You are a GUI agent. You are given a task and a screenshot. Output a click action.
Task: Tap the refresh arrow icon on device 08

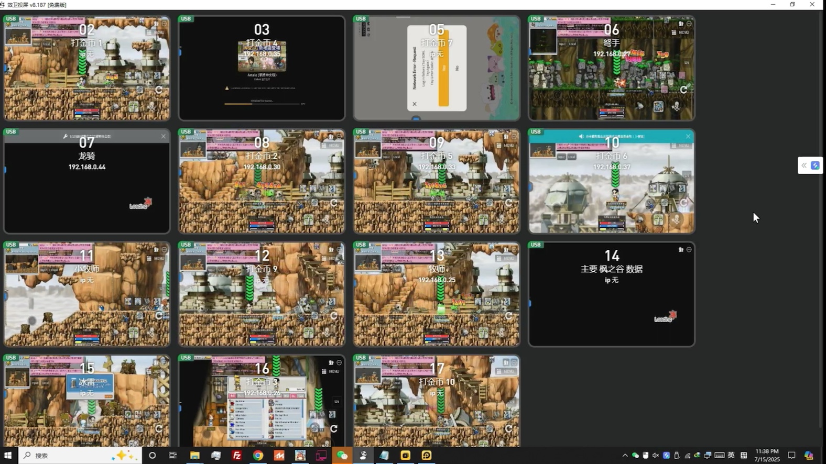(x=334, y=203)
